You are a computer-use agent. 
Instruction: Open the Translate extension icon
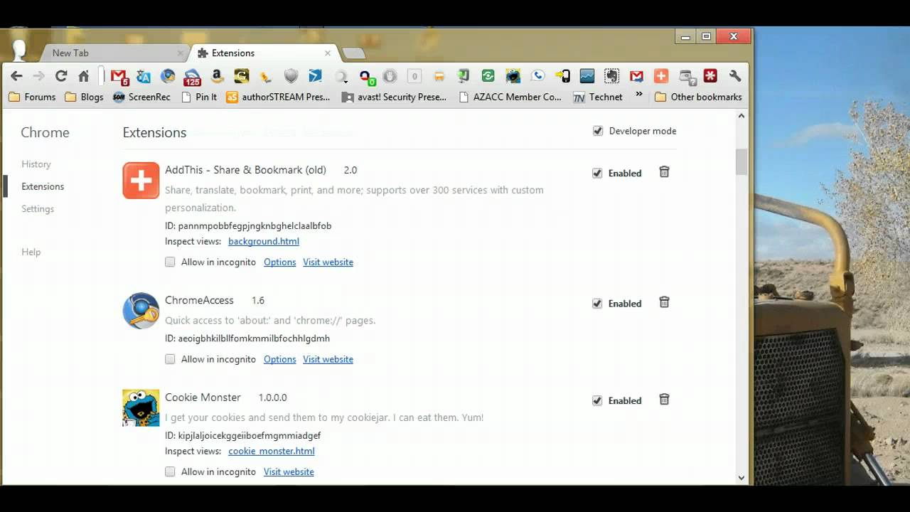pyautogui.click(x=144, y=76)
